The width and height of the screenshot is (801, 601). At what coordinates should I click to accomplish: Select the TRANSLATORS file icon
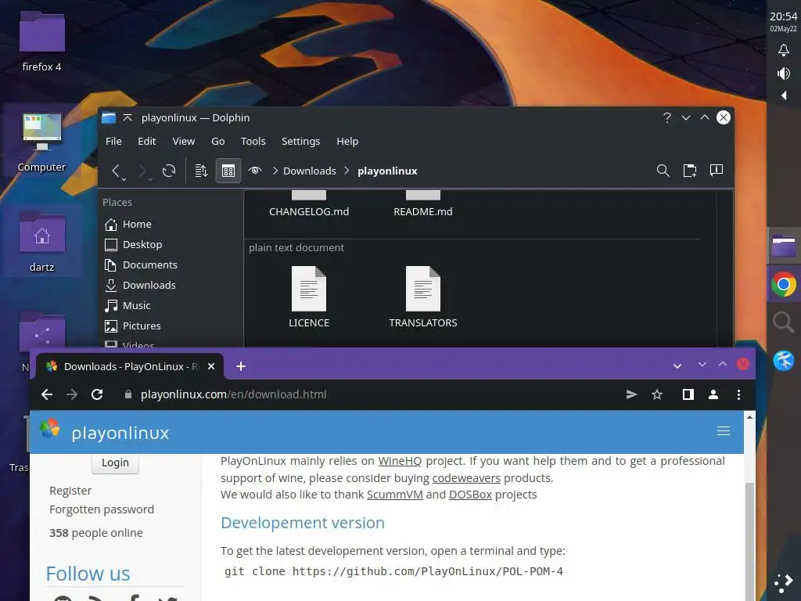click(x=423, y=289)
